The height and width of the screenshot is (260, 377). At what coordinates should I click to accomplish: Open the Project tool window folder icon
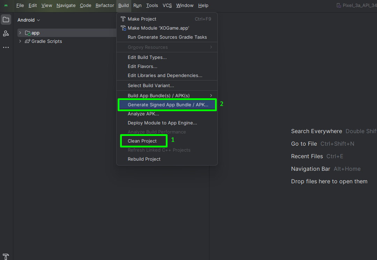pyautogui.click(x=6, y=20)
